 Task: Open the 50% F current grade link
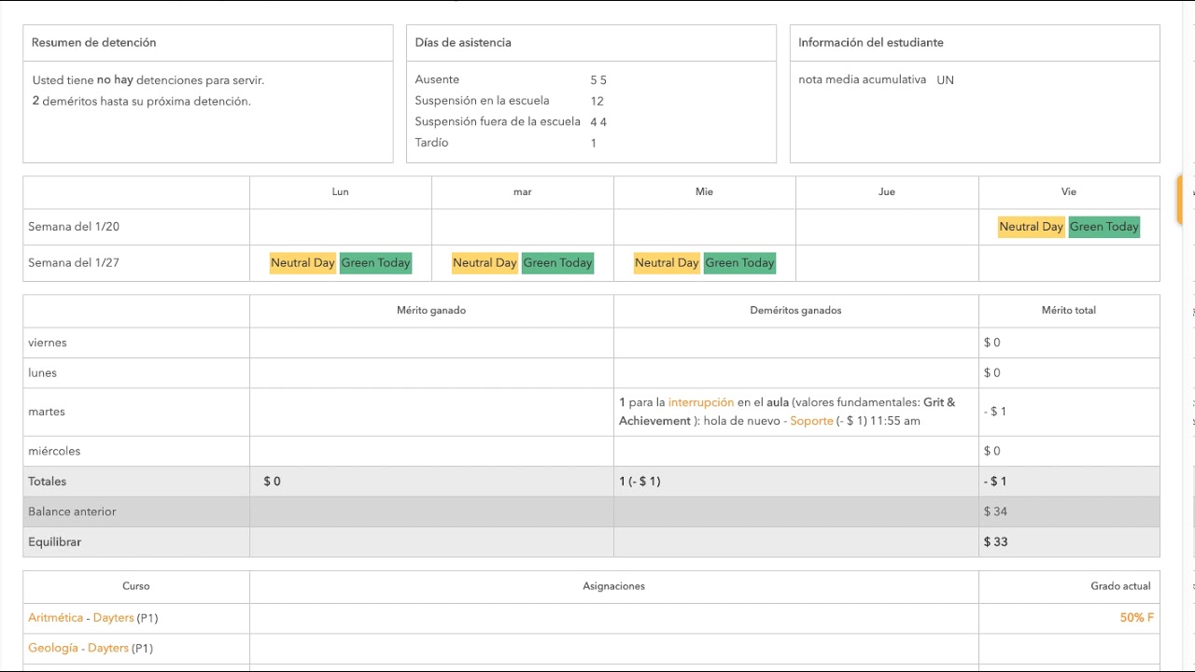point(1136,618)
